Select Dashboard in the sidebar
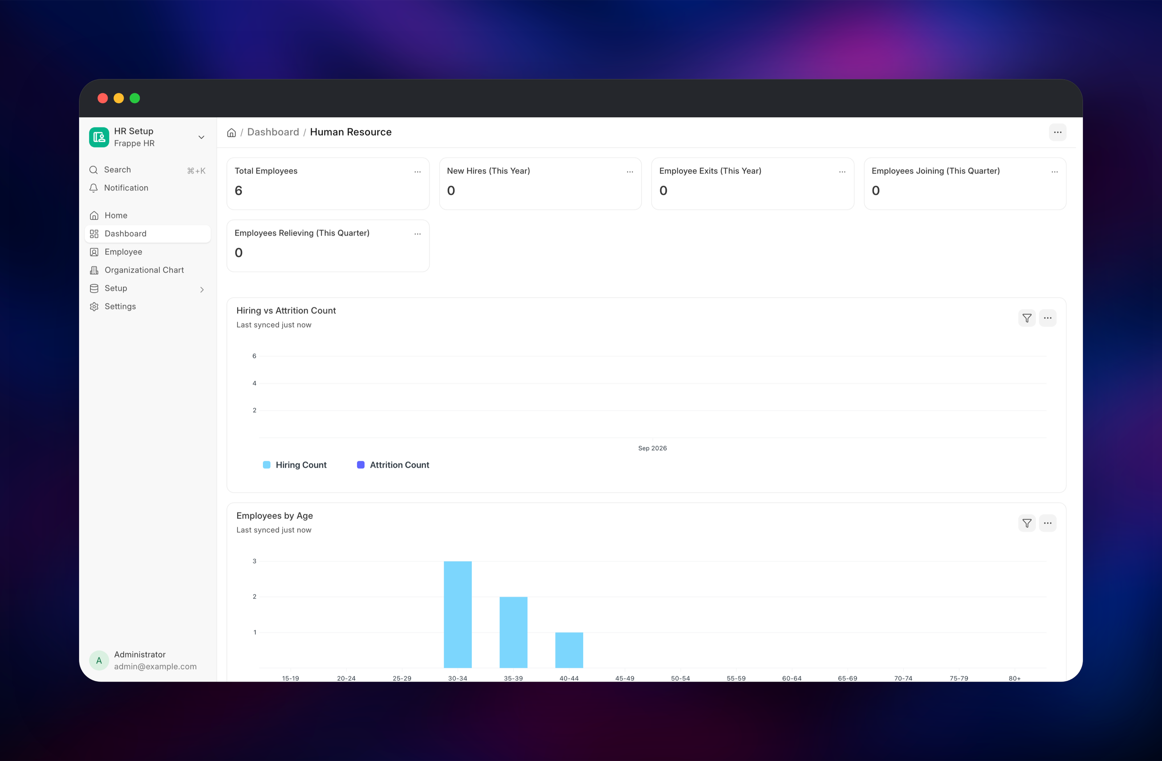 pyautogui.click(x=147, y=234)
